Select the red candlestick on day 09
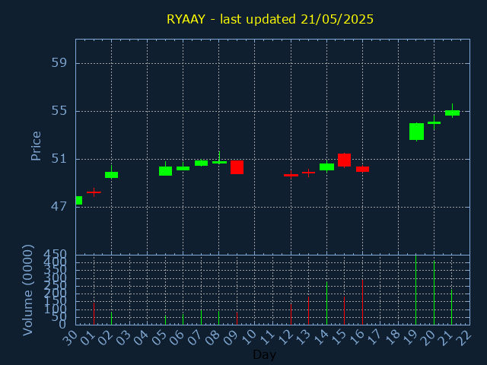Viewport: 487px width, 365px height. 237,167
